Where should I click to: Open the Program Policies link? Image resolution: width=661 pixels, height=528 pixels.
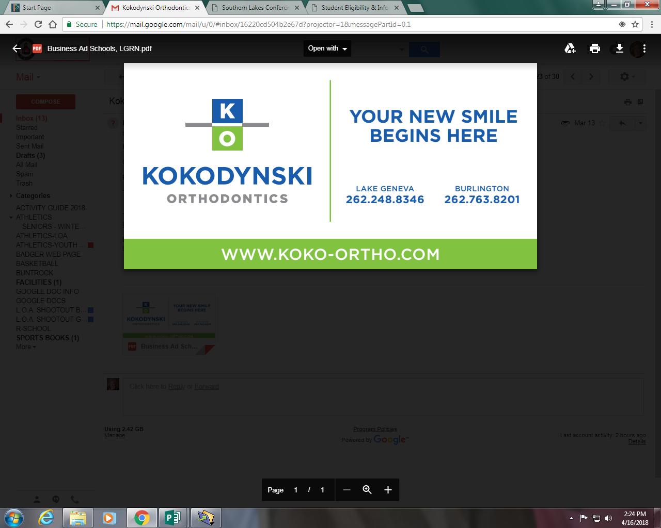tap(375, 430)
